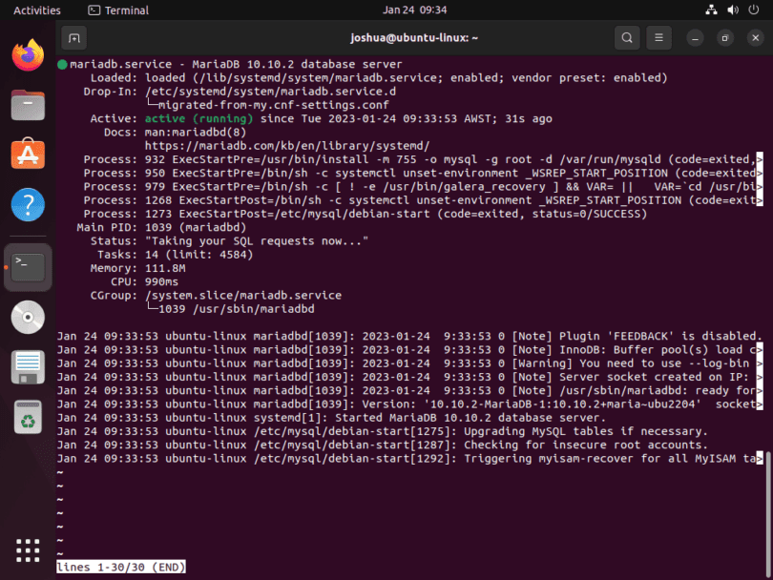Open the Activities overview
Viewport: 773px width, 580px height.
click(x=35, y=10)
